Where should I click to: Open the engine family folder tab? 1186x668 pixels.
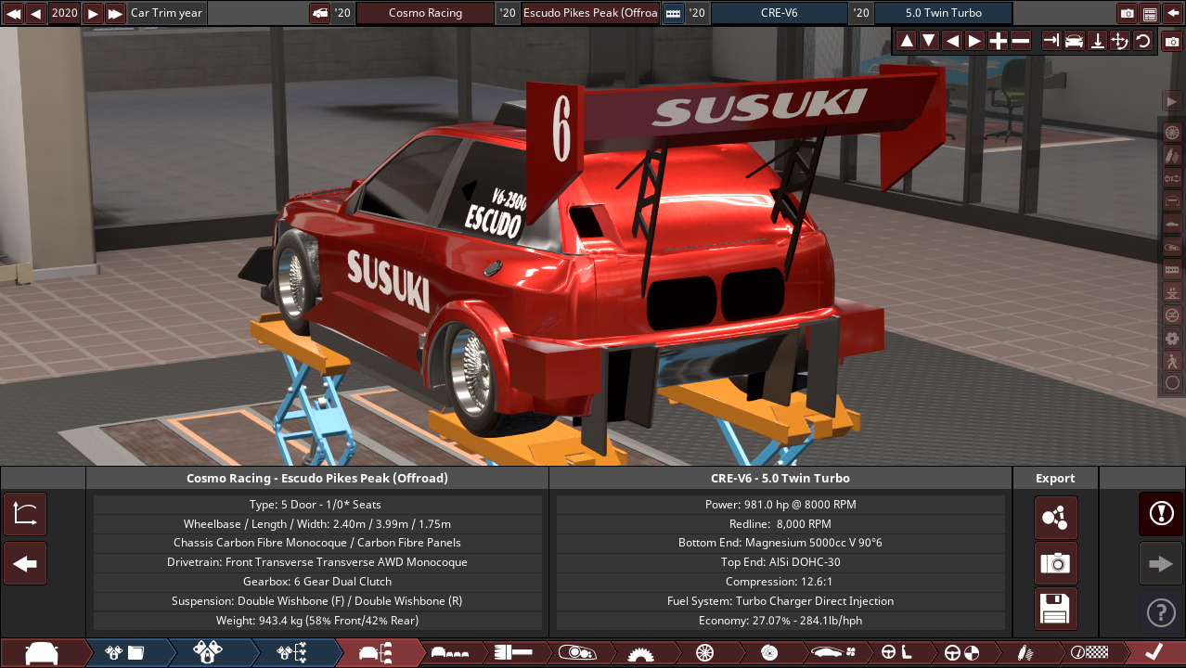pos(125,653)
